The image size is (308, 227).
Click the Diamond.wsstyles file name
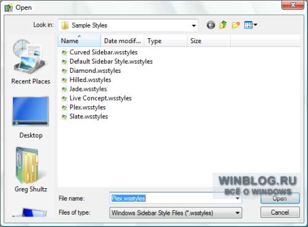(95, 71)
